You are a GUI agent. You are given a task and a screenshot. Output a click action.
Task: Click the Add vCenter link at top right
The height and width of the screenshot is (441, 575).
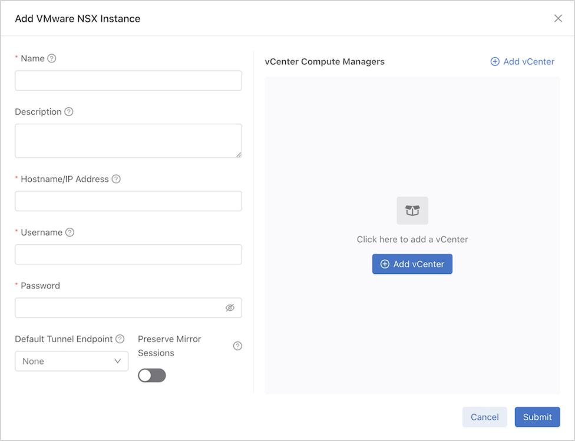pyautogui.click(x=523, y=62)
